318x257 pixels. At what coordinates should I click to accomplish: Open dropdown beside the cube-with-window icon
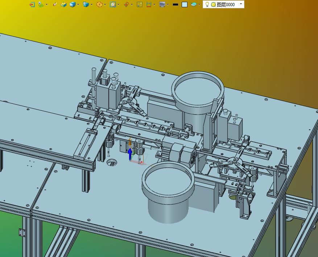click(91, 4)
